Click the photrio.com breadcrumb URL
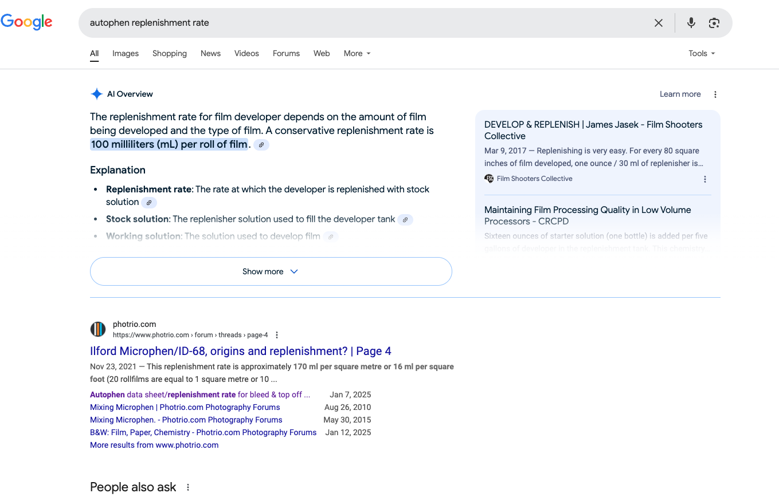 point(190,335)
